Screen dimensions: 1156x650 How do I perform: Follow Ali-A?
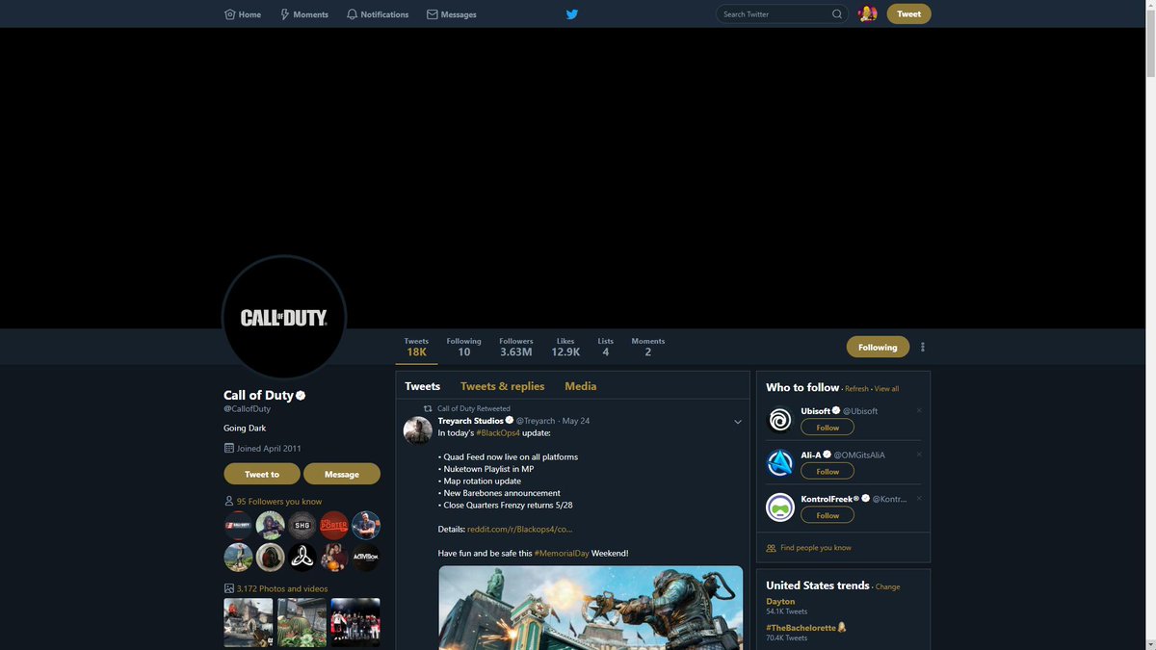pyautogui.click(x=828, y=472)
